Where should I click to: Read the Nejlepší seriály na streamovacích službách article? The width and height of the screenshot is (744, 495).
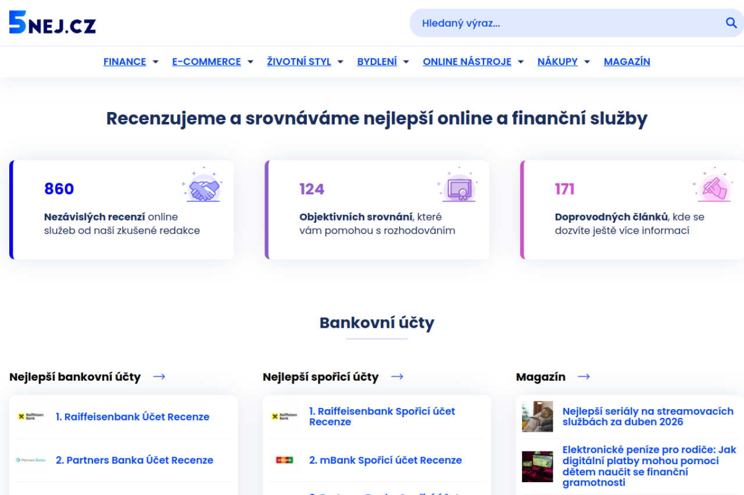click(x=648, y=417)
